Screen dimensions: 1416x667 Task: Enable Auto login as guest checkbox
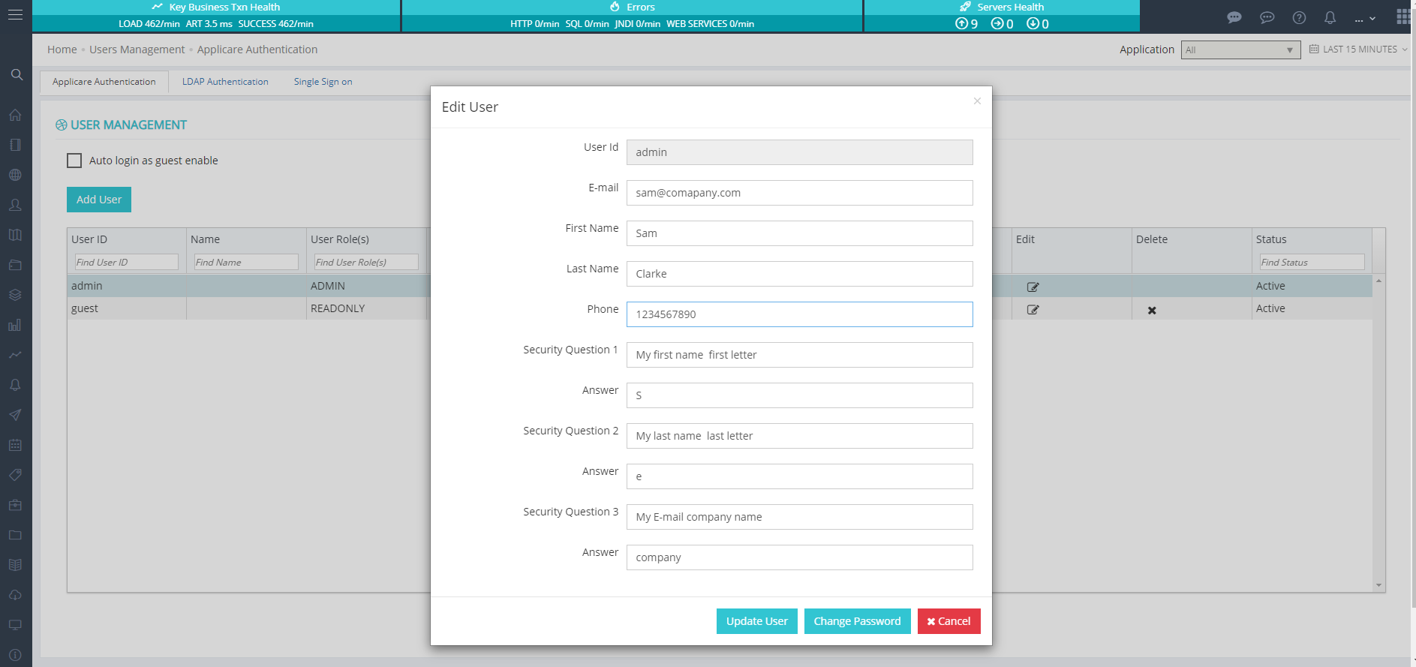(x=74, y=161)
